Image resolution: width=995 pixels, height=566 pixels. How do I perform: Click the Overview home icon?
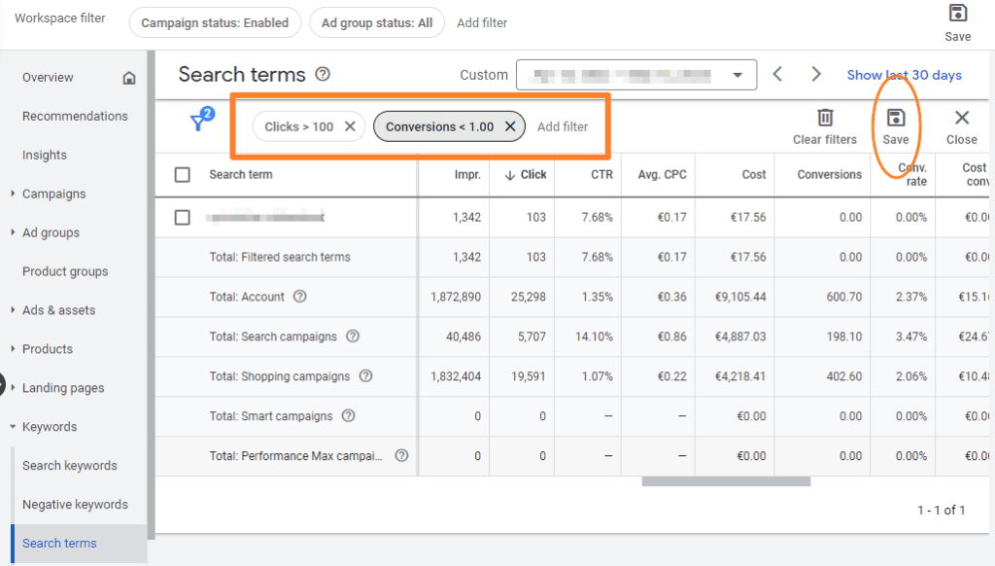point(129,78)
